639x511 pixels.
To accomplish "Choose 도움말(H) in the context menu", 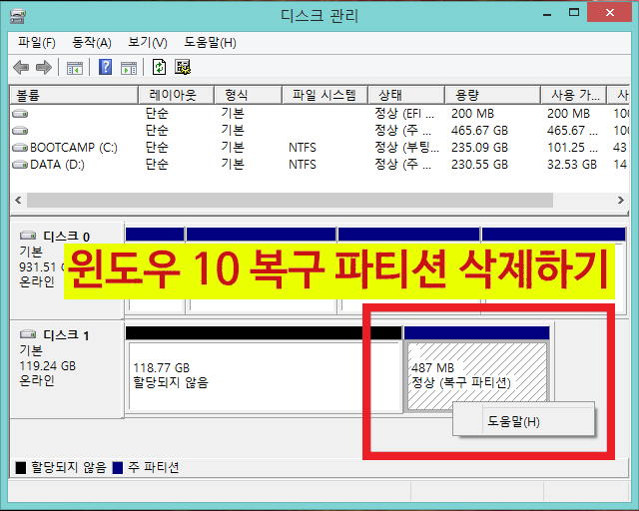I will [524, 421].
